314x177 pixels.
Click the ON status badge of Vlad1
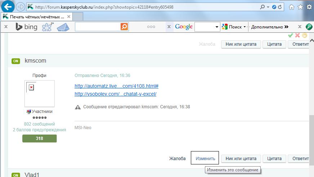pos(16,175)
